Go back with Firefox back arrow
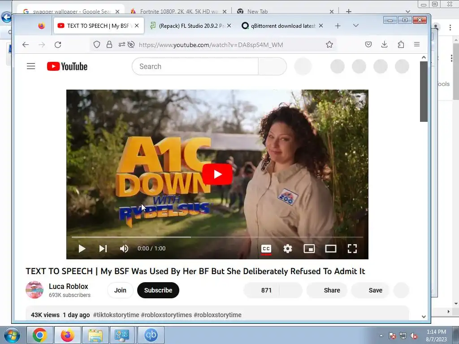The width and height of the screenshot is (459, 344). click(26, 44)
